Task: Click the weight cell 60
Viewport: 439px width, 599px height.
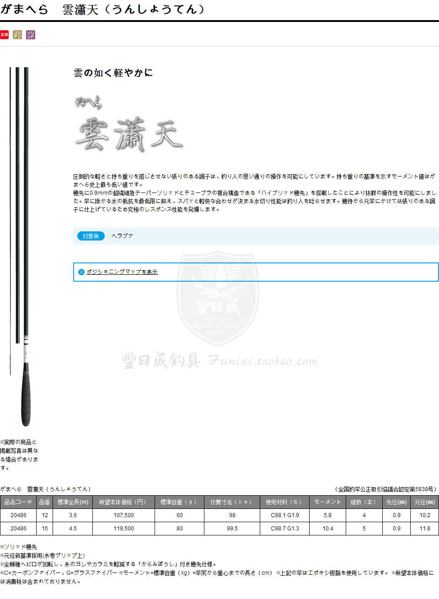Action: (x=179, y=515)
